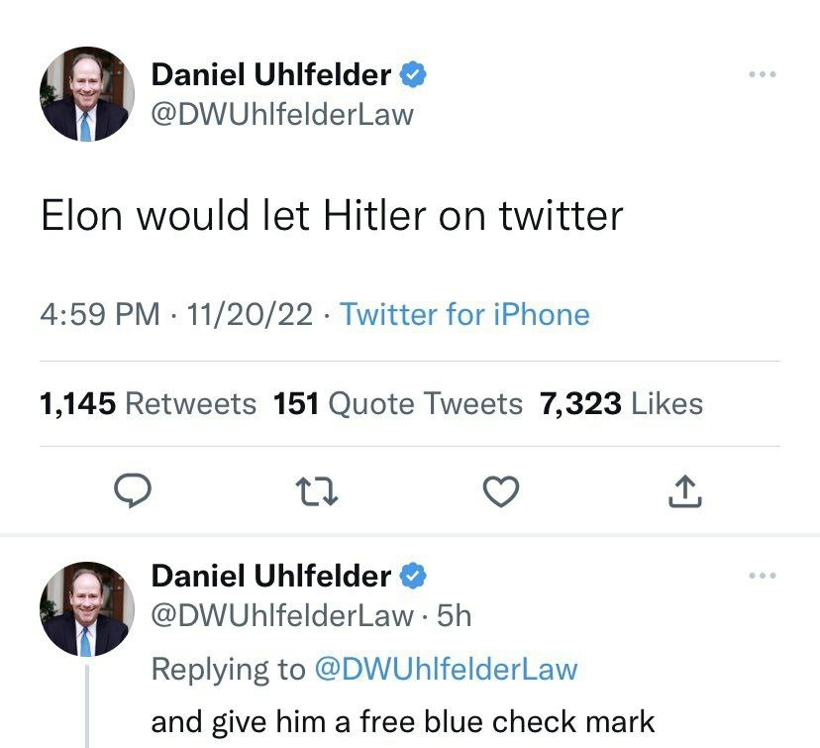Viewport: 820px width, 748px height.
Task: Select the reply text about blue check mark
Action: pos(403,721)
